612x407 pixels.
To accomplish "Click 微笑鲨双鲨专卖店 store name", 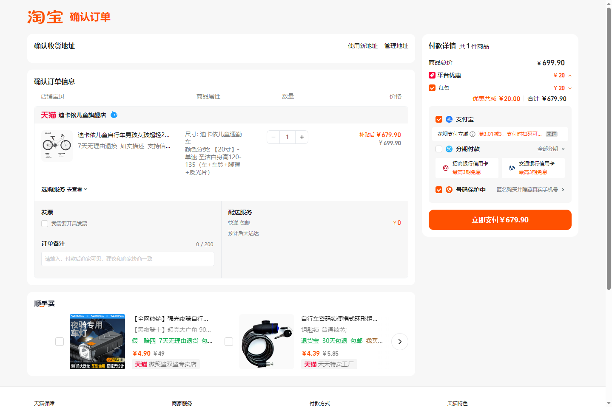I will click(173, 364).
